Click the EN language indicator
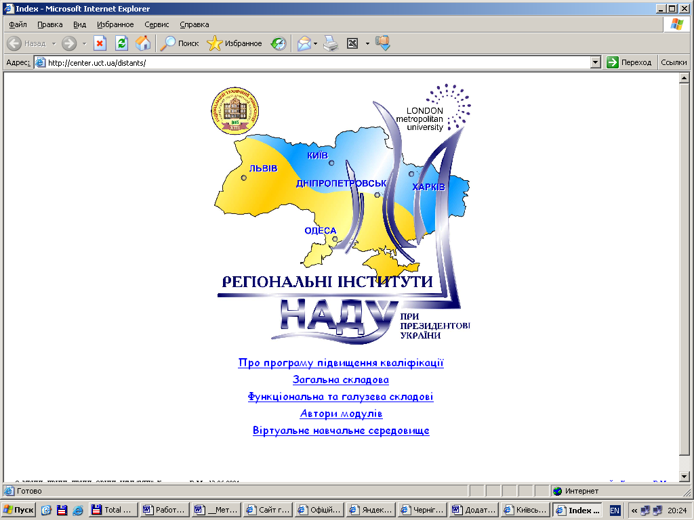This screenshot has height=520, width=694. point(615,511)
